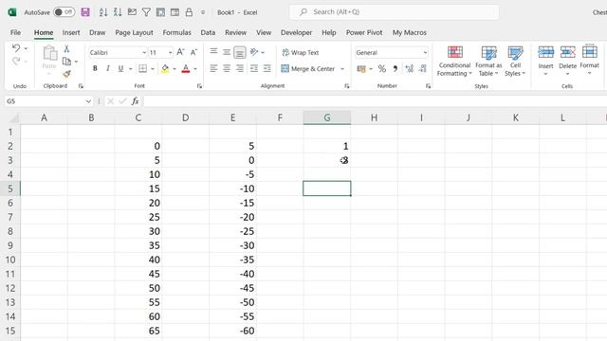Open the File tab
The width and height of the screenshot is (607, 341).
(15, 32)
